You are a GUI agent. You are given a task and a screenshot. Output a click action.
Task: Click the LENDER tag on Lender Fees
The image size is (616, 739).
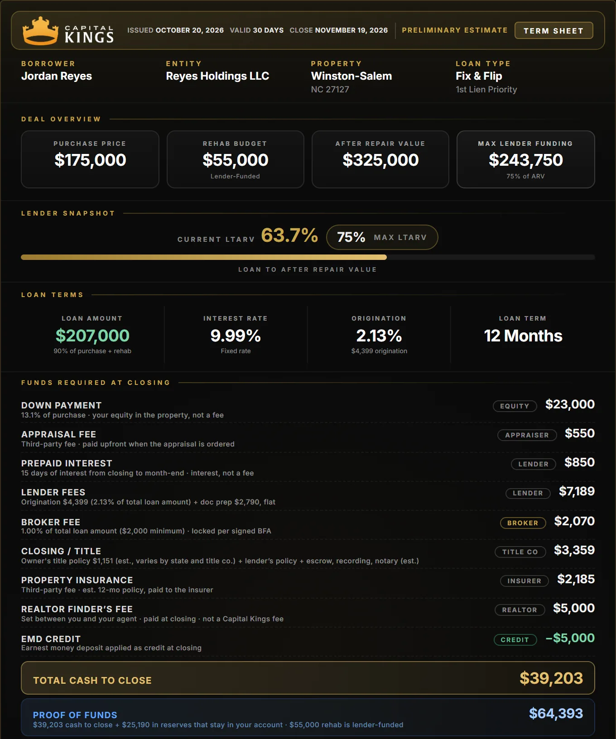[528, 493]
